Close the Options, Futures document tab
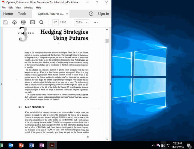This screenshot has width=194, height=149. (x=67, y=14)
